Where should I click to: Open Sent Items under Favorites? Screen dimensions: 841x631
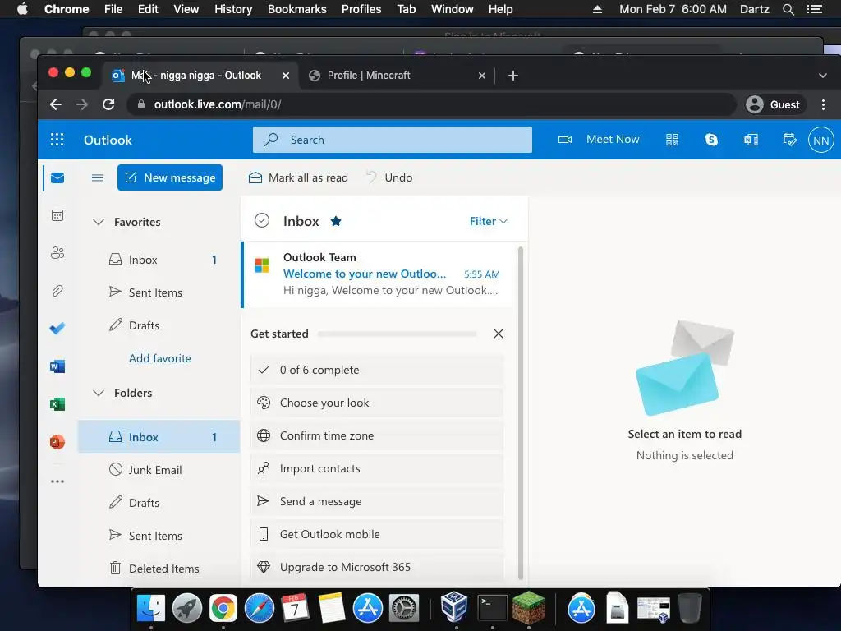coord(159,292)
